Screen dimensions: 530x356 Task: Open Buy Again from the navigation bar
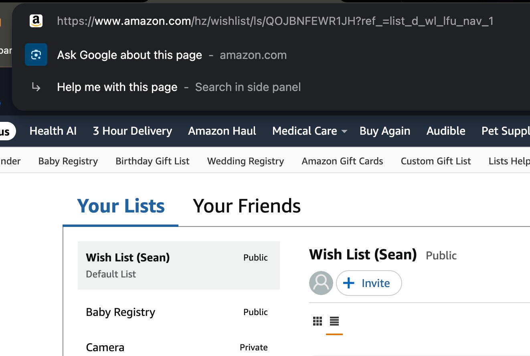pyautogui.click(x=384, y=131)
